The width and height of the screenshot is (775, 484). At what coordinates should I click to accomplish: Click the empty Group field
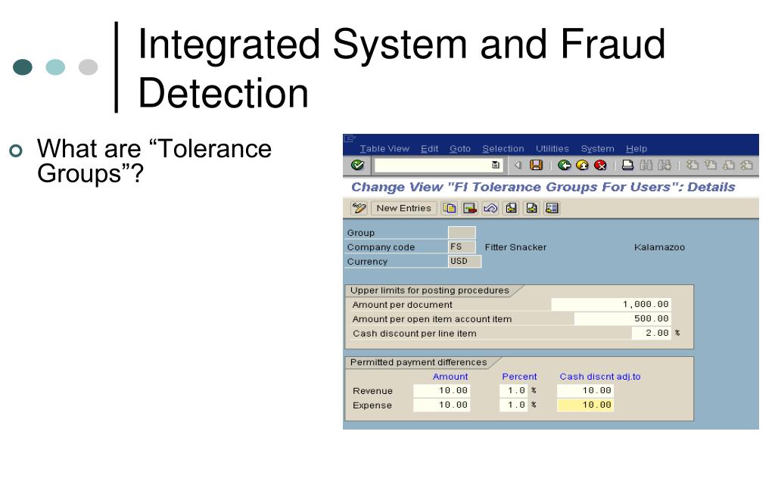tap(462, 233)
